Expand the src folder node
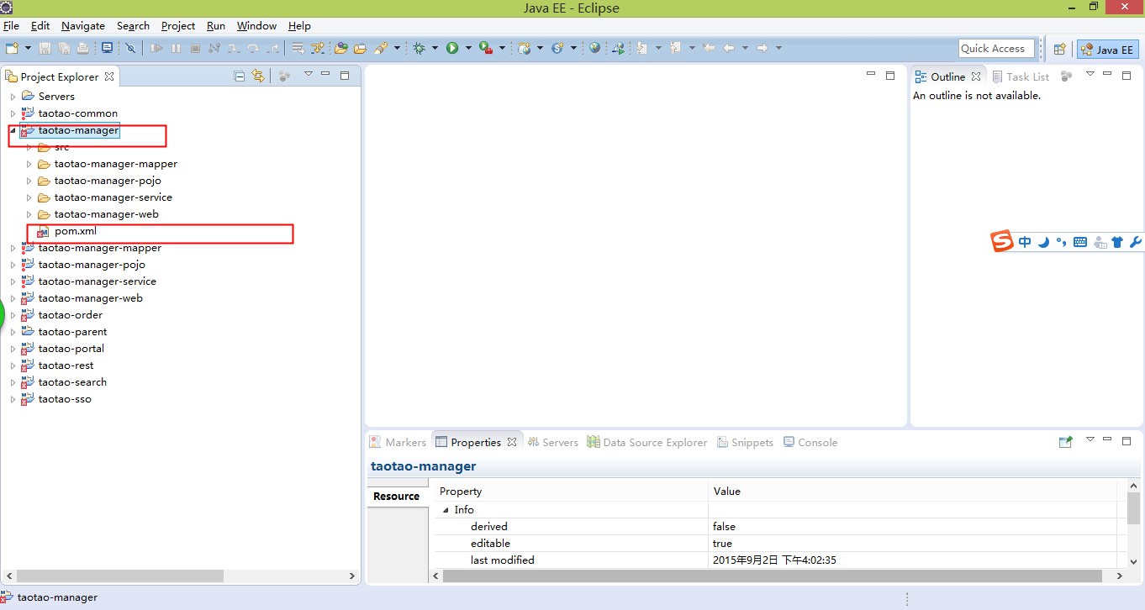This screenshot has width=1145, height=610. [x=29, y=147]
